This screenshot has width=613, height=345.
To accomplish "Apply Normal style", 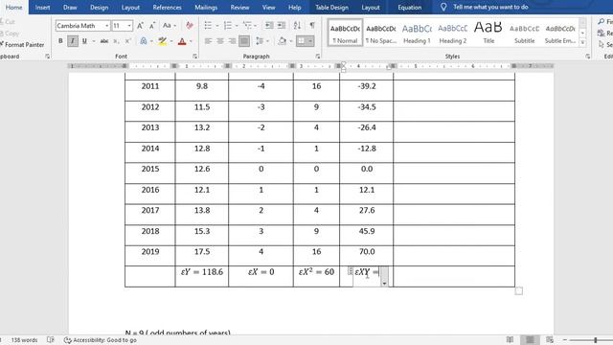I will tap(345, 33).
